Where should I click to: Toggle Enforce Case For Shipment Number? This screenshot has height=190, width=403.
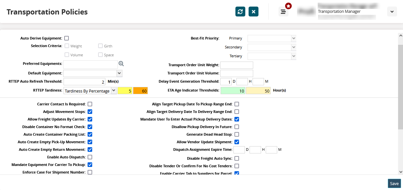90,172
